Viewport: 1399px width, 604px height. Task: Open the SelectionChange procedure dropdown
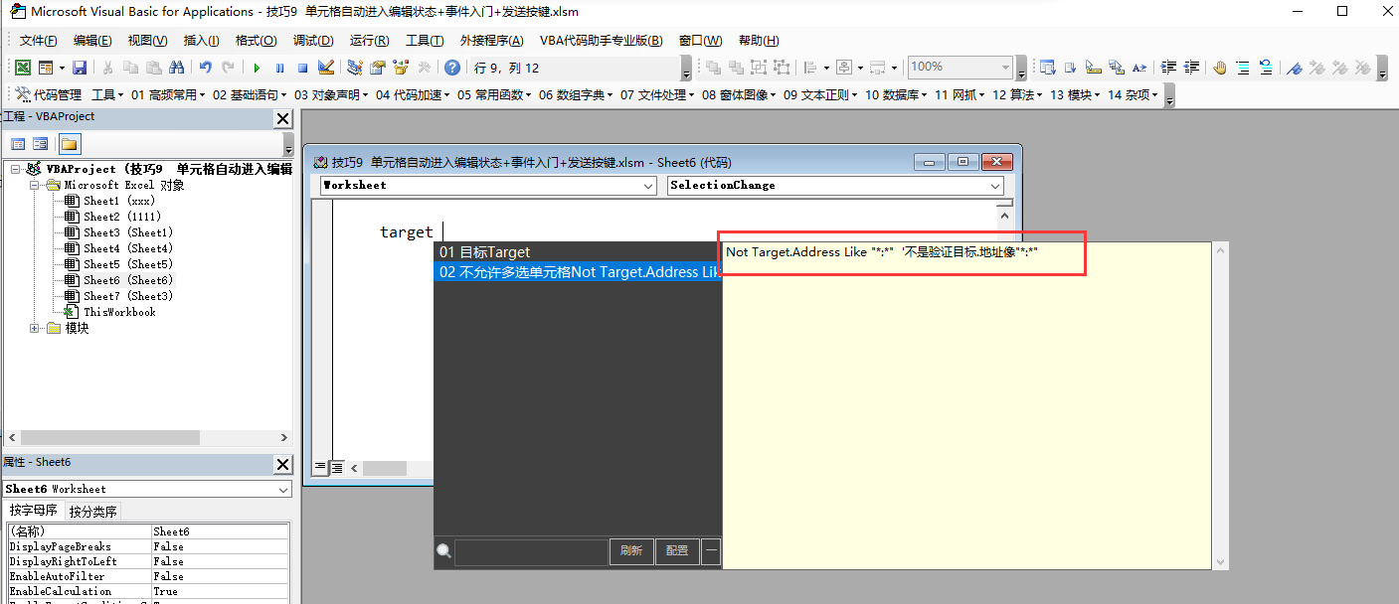tap(995, 186)
